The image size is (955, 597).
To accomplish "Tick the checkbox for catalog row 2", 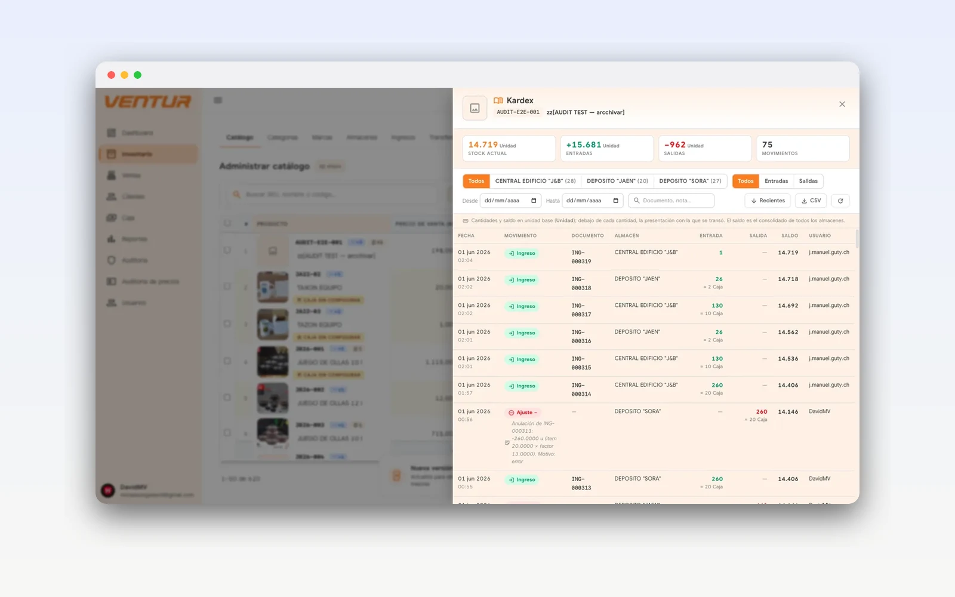I will 227,287.
